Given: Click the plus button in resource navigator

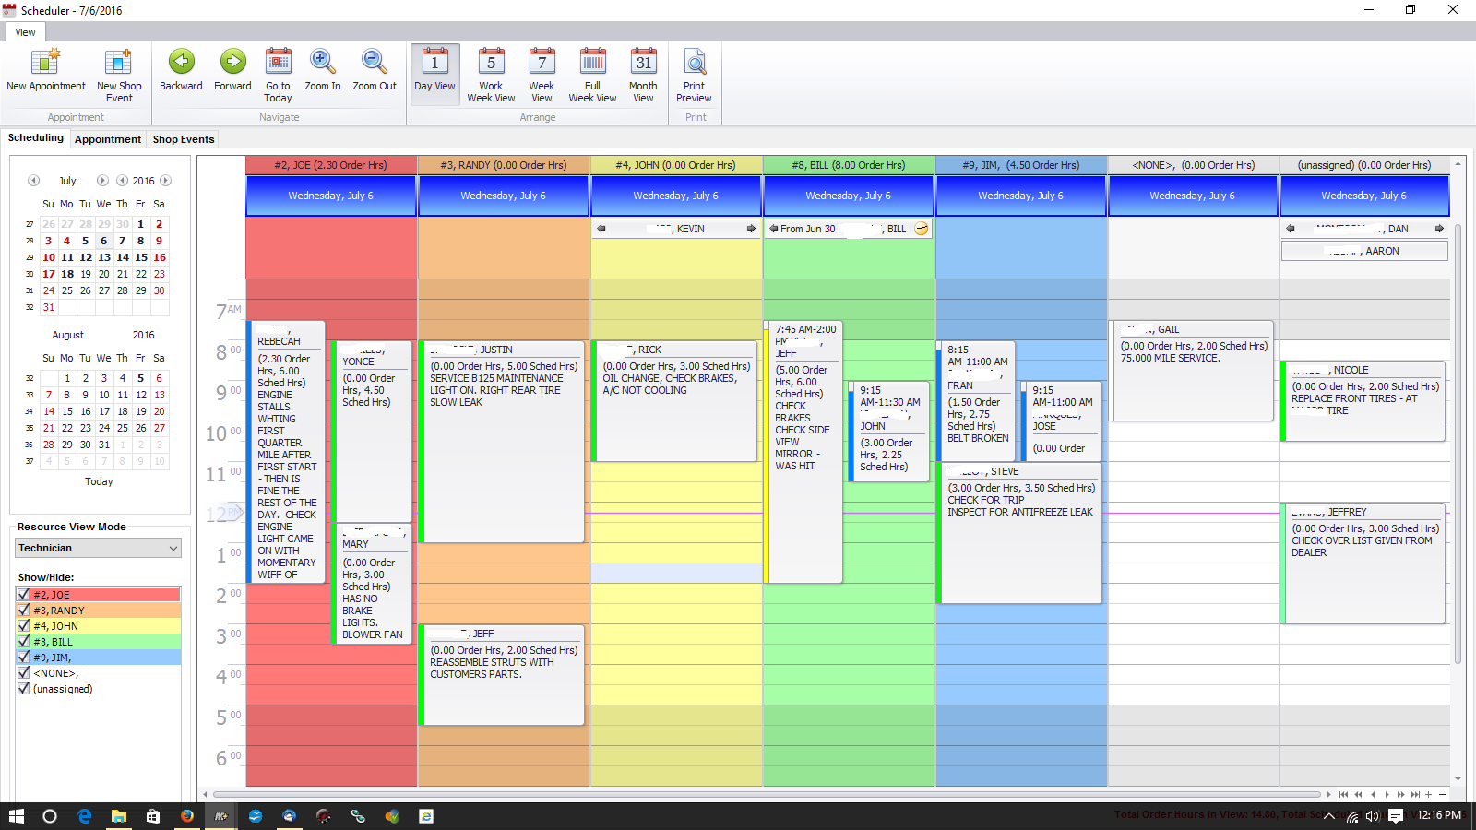Looking at the screenshot, I should point(1428,794).
